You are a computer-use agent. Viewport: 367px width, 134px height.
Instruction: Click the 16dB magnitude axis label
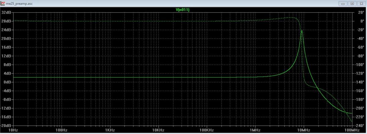pyautogui.click(x=7, y=47)
